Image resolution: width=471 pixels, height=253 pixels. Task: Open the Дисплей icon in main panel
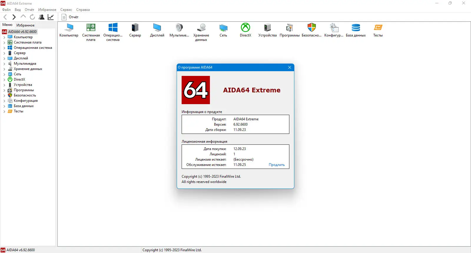click(x=157, y=30)
